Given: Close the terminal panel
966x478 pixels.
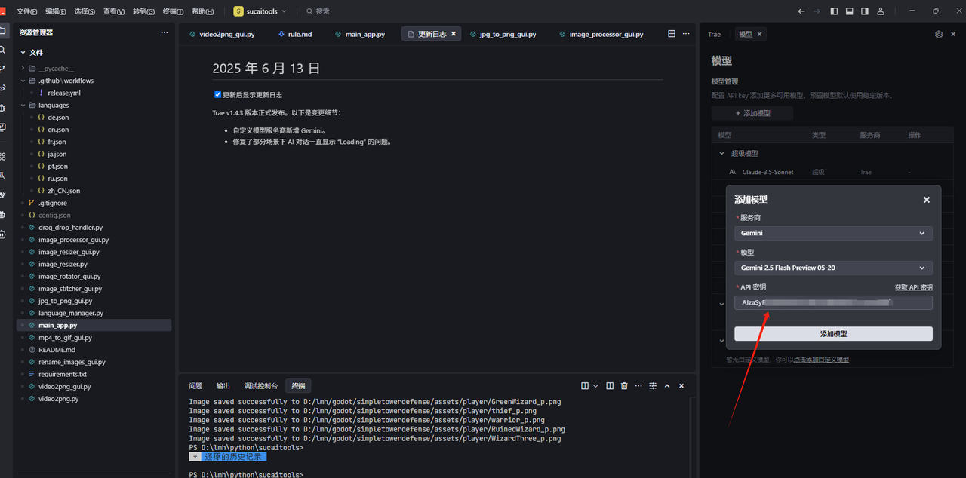Looking at the screenshot, I should point(681,385).
